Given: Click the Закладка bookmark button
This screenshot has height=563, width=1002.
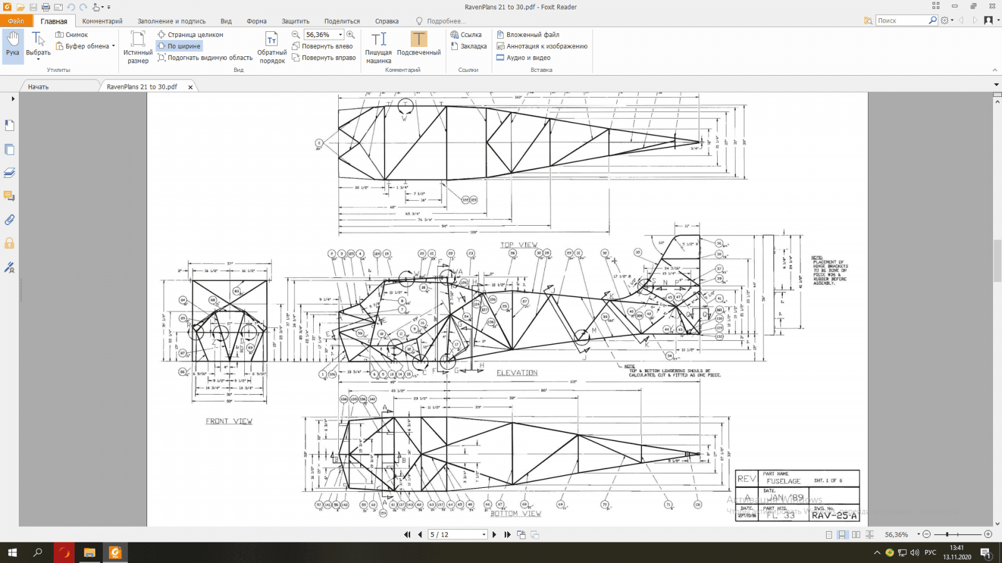Looking at the screenshot, I should (468, 46).
